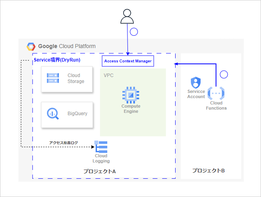The width and height of the screenshot is (261, 197).
Task: Click the Google Cloud Platform hexagon logo
Action: point(31,46)
